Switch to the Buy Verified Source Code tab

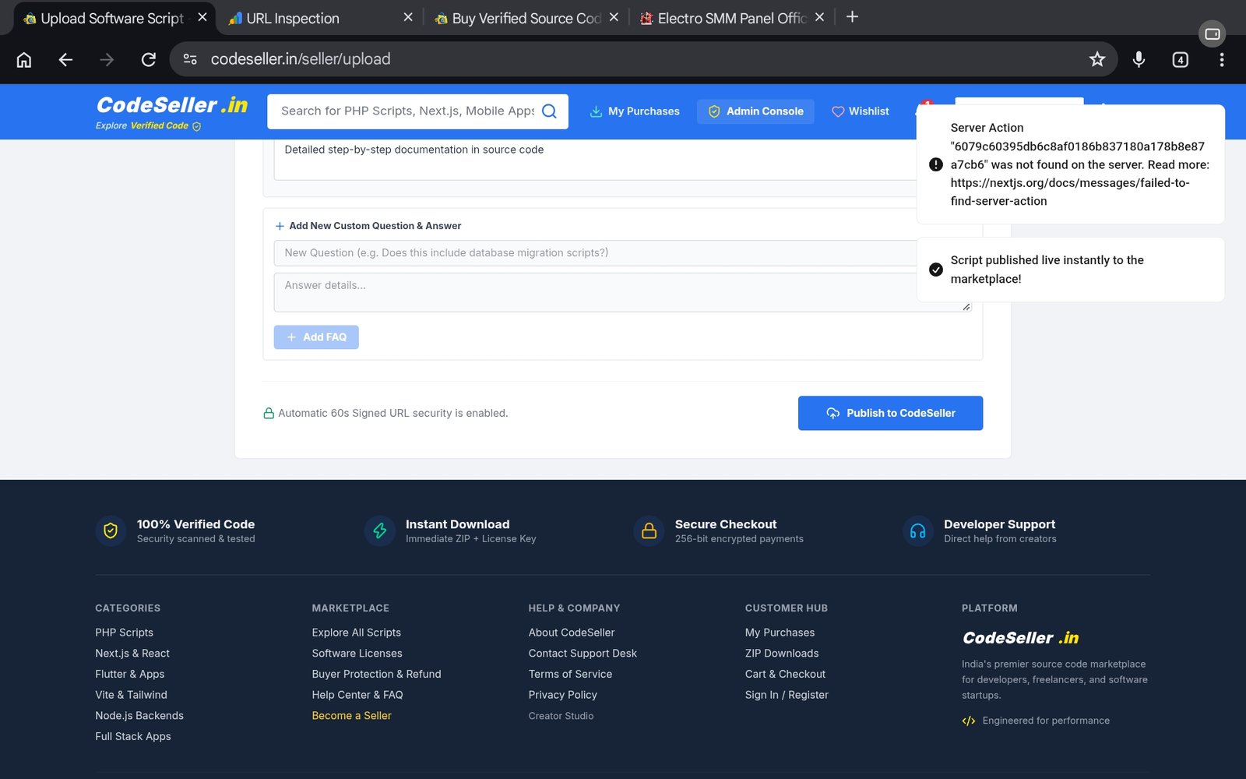[x=526, y=18]
